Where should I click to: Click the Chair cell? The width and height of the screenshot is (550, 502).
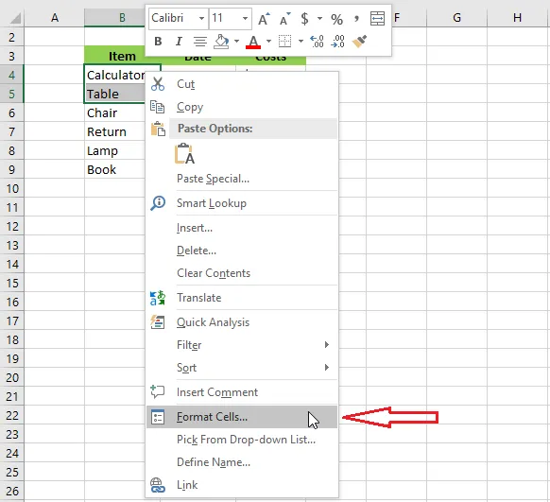pyautogui.click(x=115, y=113)
